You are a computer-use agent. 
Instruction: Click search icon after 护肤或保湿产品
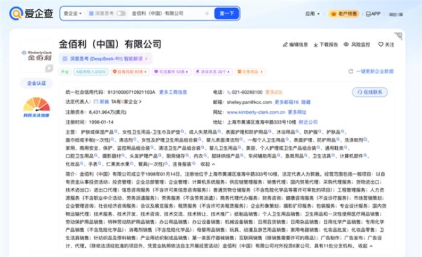click(x=116, y=131)
